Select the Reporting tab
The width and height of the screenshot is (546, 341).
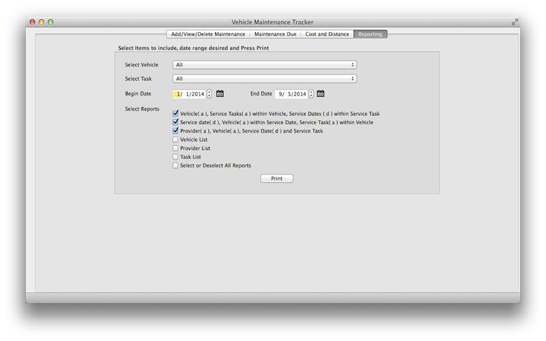(370, 34)
